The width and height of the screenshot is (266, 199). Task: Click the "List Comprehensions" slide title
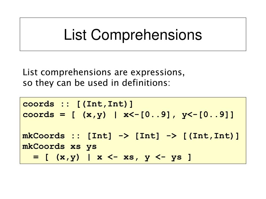click(133, 35)
